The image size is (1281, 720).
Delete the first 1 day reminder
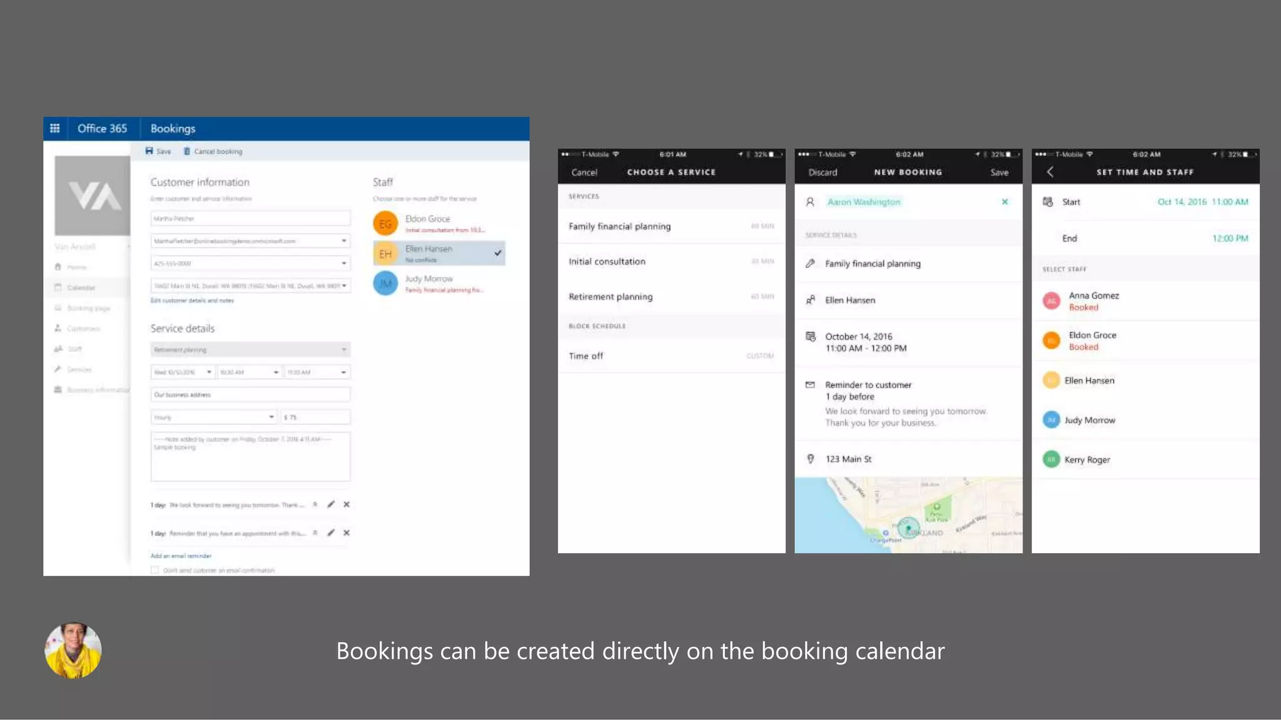tap(347, 504)
